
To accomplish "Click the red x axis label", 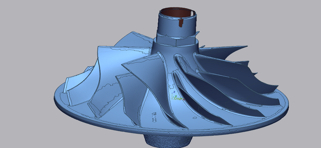I will tap(184, 100).
